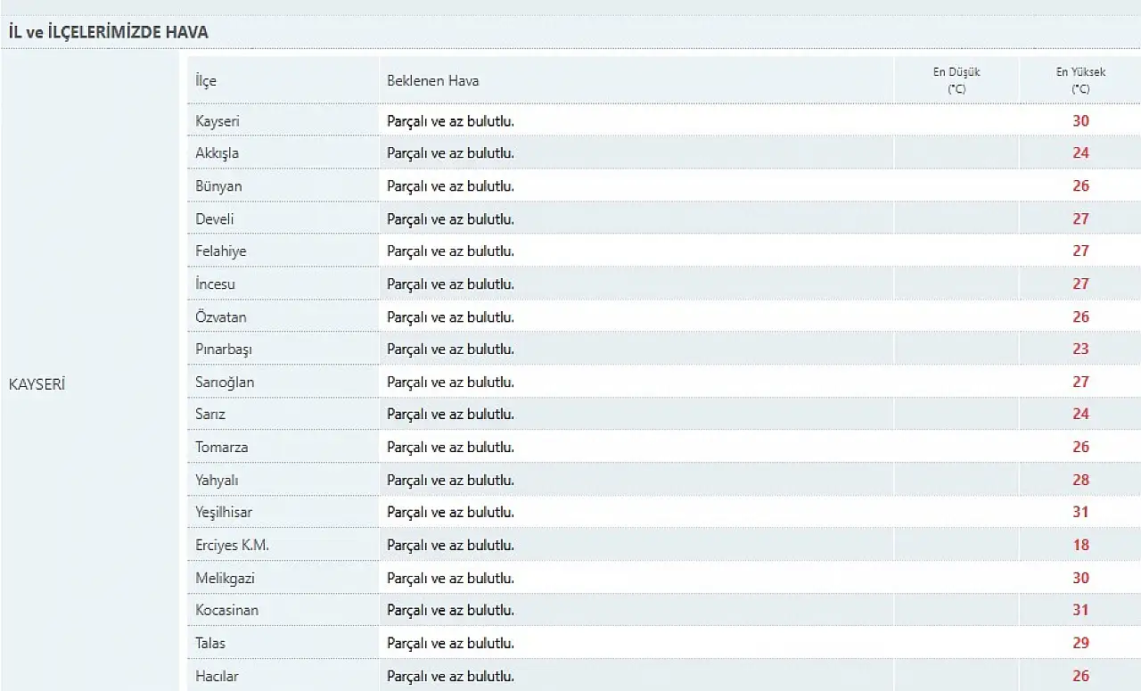Click Pınarbaşı's high temperature value 23
Image resolution: width=1141 pixels, height=691 pixels.
pyautogui.click(x=1080, y=349)
